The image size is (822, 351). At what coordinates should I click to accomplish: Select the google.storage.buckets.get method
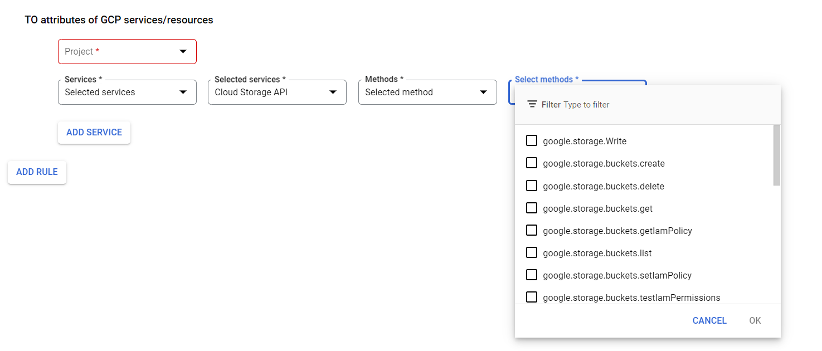coord(531,207)
